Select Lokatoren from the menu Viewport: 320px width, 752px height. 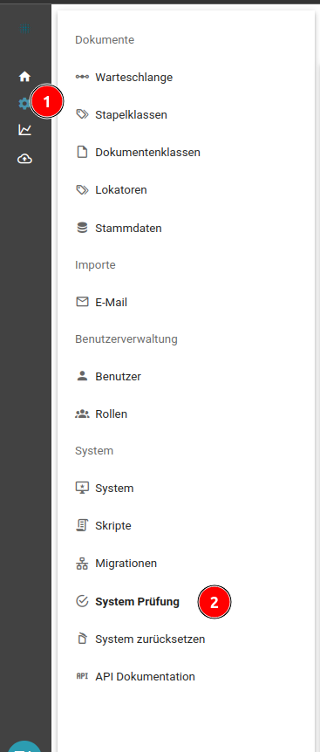pos(121,190)
